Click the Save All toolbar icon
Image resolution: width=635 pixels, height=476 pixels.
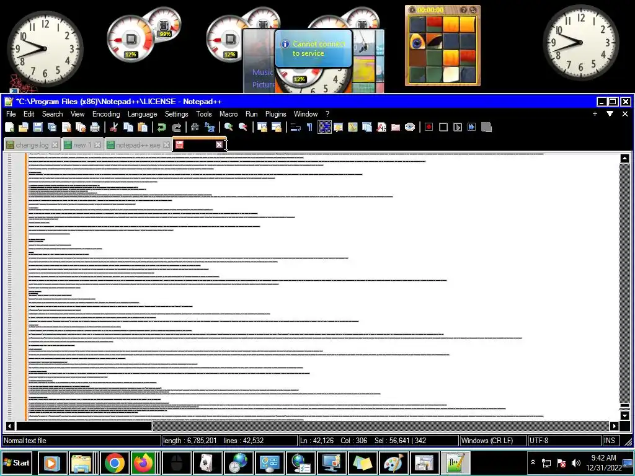(x=52, y=128)
